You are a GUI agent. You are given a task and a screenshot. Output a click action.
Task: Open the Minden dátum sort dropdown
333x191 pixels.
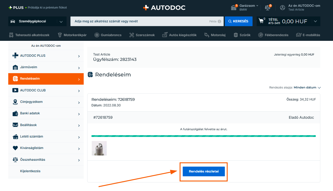(x=307, y=88)
